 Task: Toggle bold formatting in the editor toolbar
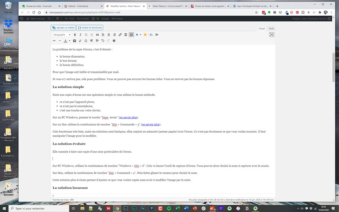(x=75, y=35)
